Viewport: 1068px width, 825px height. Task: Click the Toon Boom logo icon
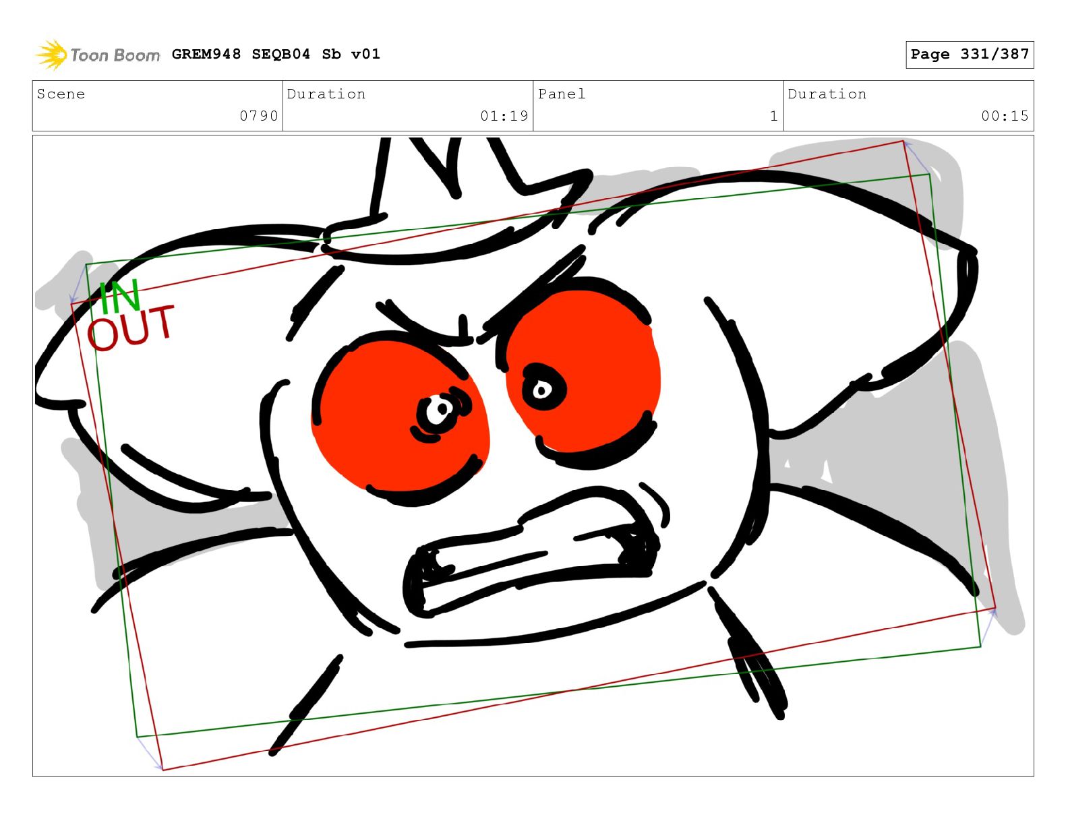[x=51, y=55]
